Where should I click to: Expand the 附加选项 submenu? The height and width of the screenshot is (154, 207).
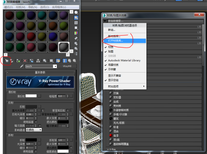coord(125,86)
